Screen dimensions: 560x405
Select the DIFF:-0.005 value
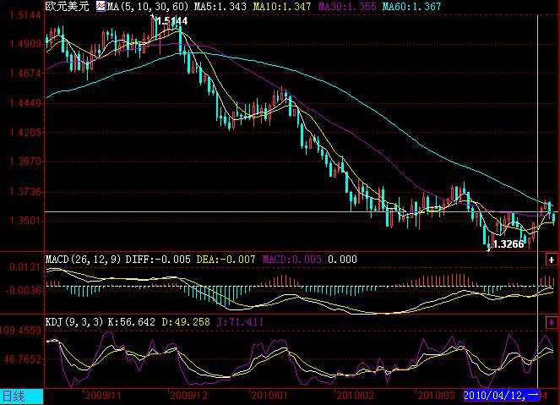[158, 260]
